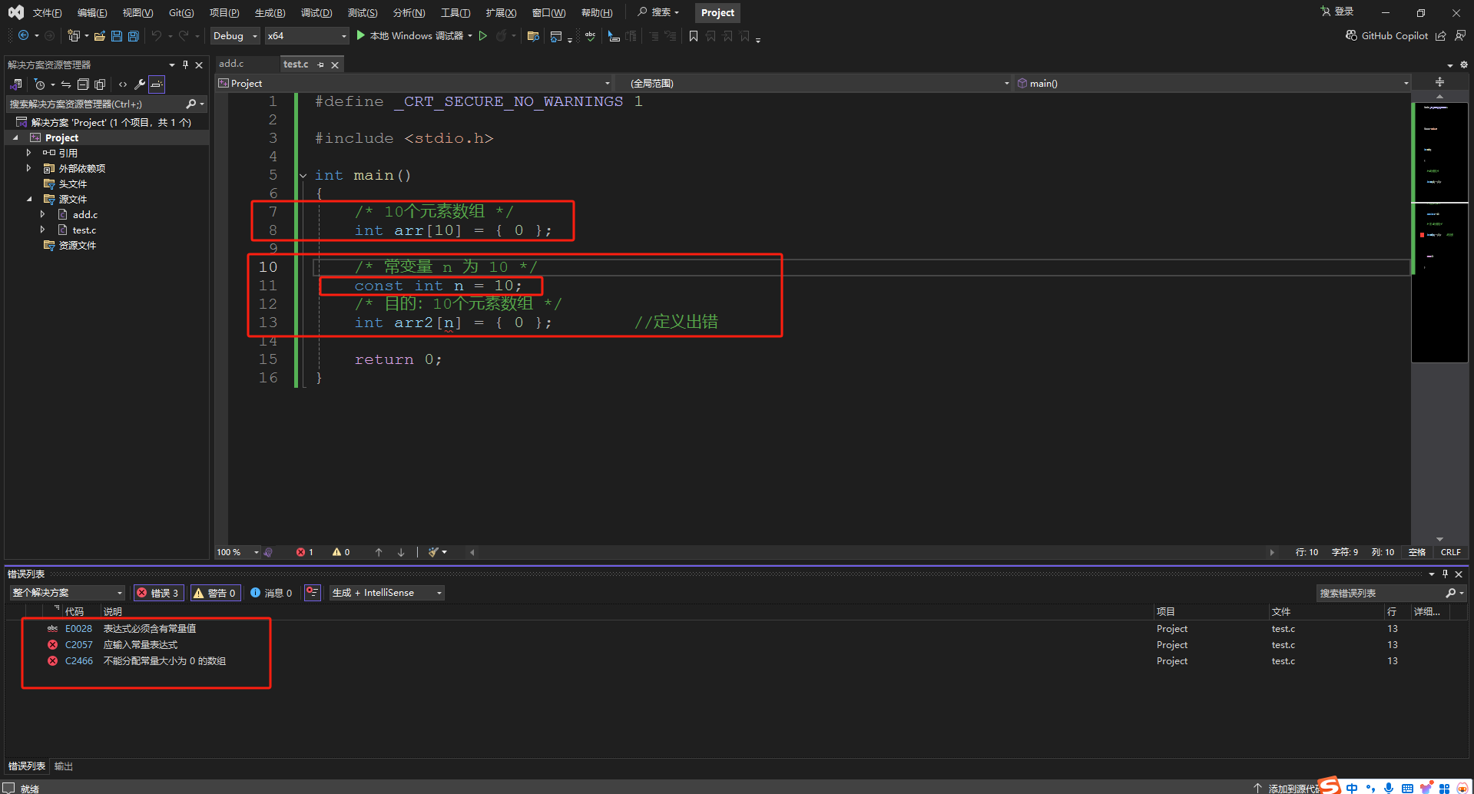Viewport: 1474px width, 794px height.
Task: Click the 搜索错误列表 search field
Action: (1381, 593)
